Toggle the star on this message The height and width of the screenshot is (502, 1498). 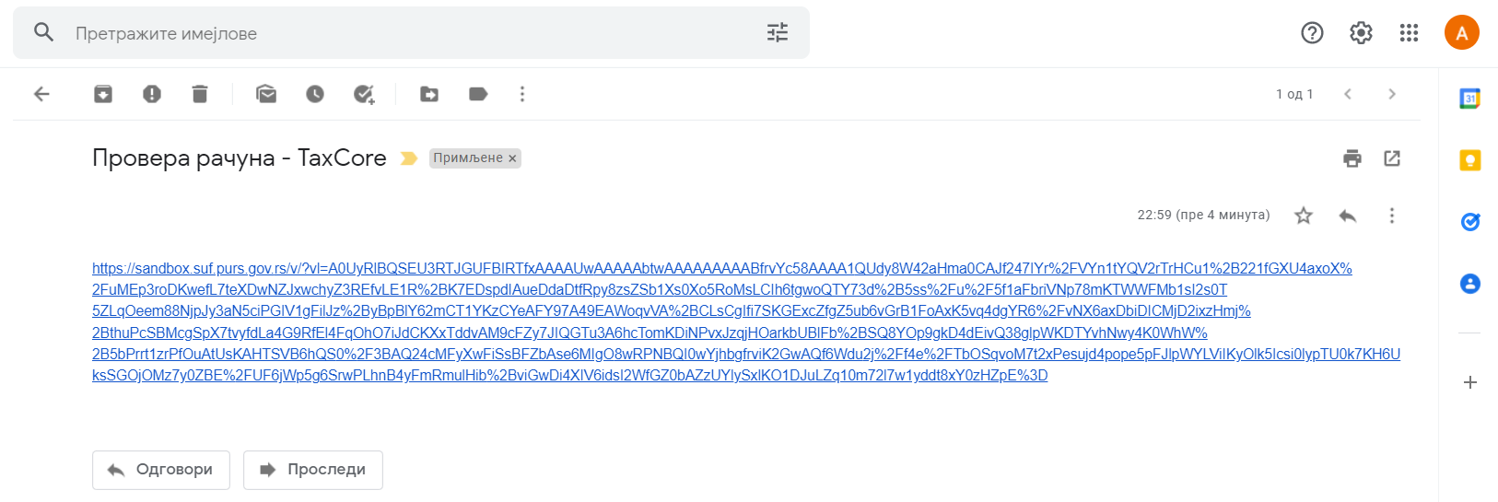coord(1304,216)
